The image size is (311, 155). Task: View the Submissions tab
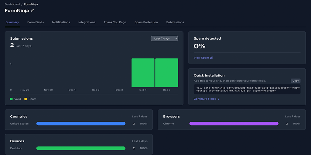tap(175, 22)
